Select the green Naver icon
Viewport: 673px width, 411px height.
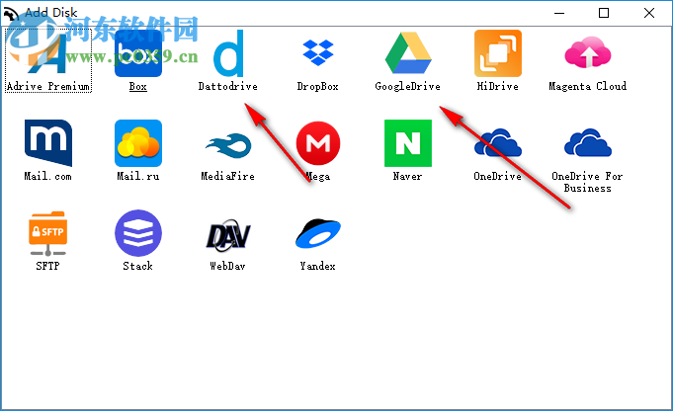pyautogui.click(x=408, y=143)
